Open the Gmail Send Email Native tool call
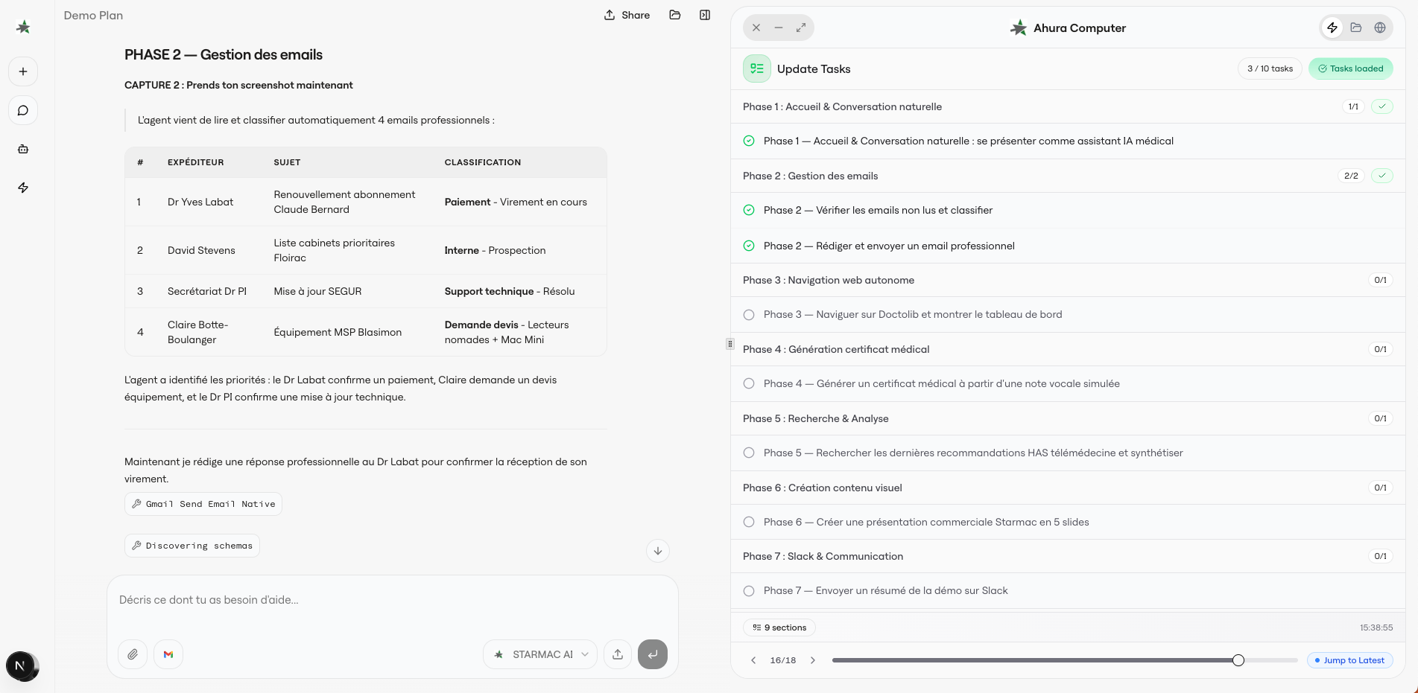 (x=203, y=504)
